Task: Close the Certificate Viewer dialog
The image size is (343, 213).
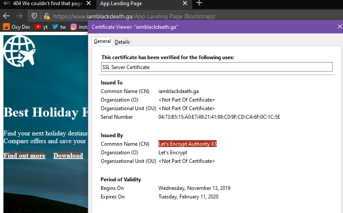Action: point(340,27)
